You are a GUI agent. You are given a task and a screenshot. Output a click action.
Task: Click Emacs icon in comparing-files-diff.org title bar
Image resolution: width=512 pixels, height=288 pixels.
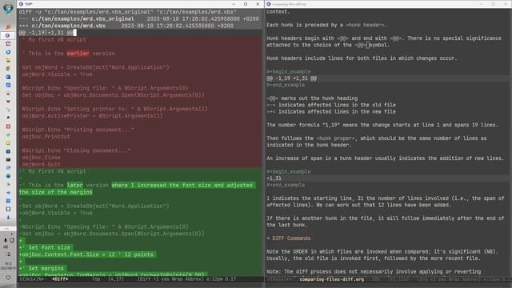coord(269,4)
